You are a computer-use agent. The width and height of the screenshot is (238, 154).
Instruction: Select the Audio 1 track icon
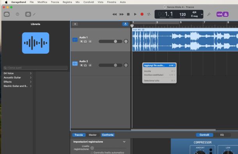pyautogui.click(x=75, y=40)
